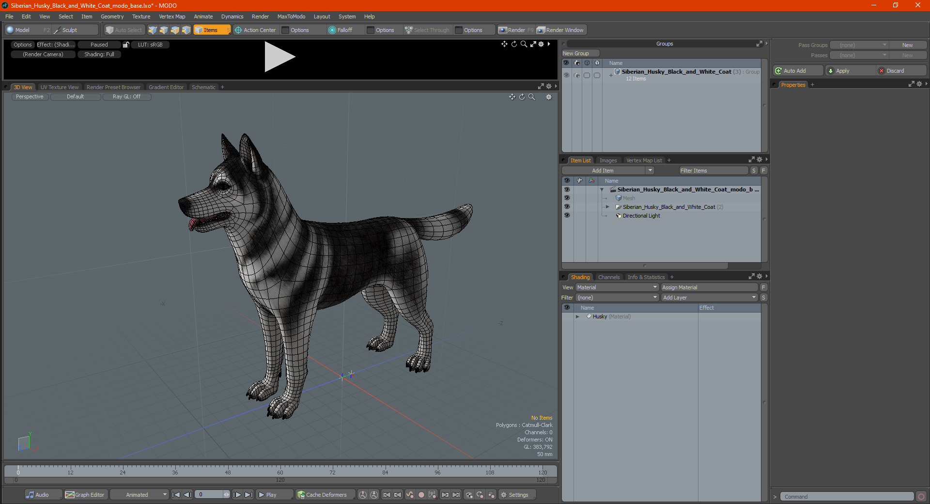
Task: Open shading Filter (none) dropdown
Action: (x=617, y=298)
